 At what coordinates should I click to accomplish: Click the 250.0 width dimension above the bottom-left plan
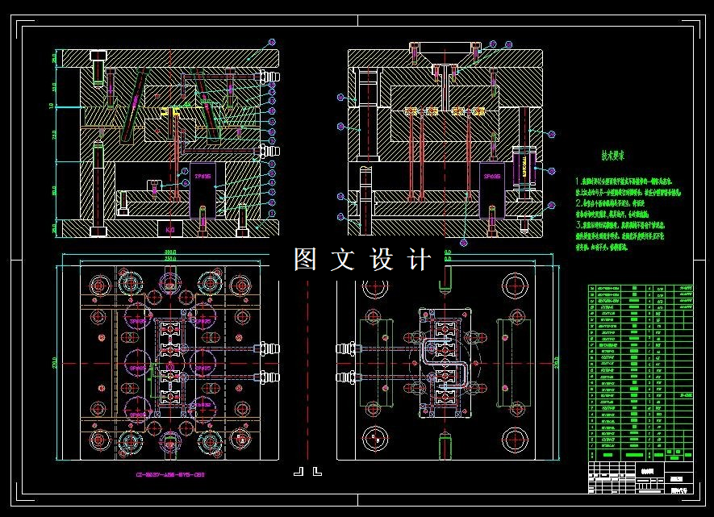(x=170, y=259)
